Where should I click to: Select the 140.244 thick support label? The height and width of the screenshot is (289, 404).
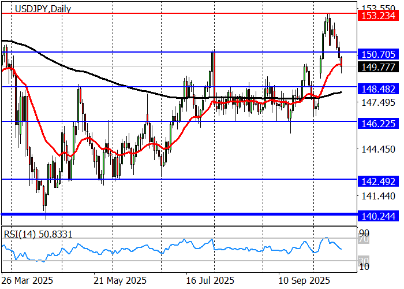tap(378, 216)
